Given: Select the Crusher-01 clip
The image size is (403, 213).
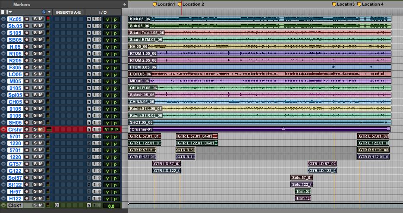Looking at the screenshot, I should point(260,129).
